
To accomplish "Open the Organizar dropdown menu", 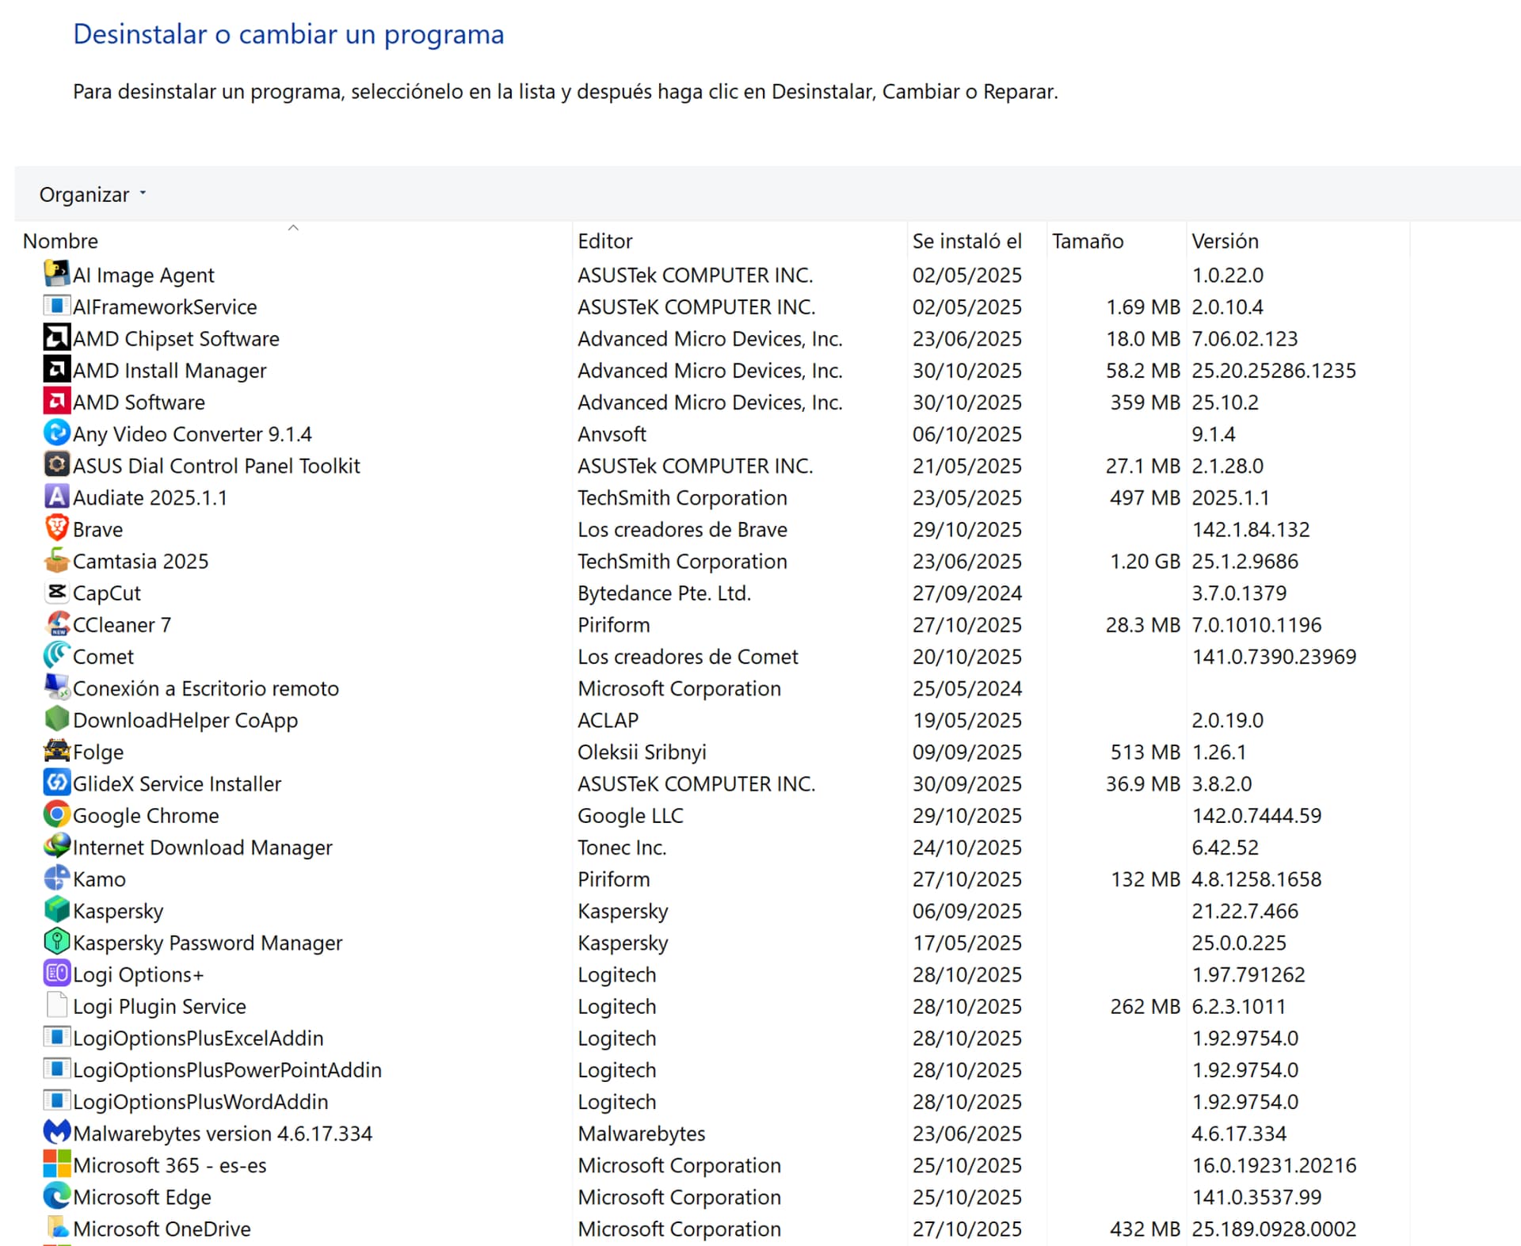I will click(x=93, y=195).
